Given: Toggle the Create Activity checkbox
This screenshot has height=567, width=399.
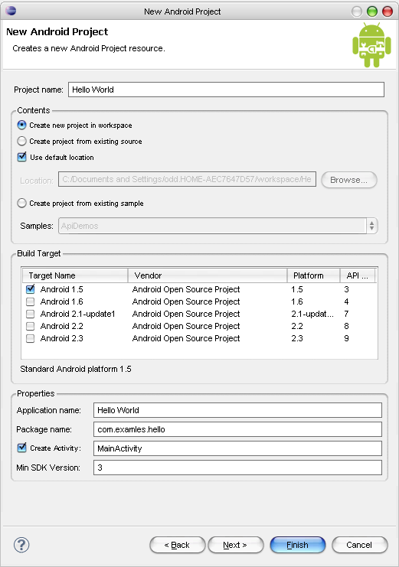Looking at the screenshot, I should 22,448.
